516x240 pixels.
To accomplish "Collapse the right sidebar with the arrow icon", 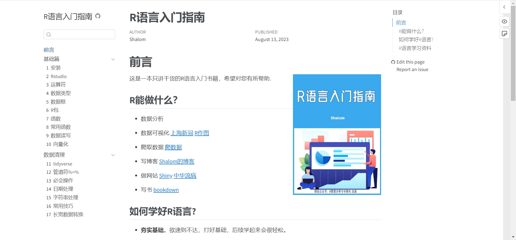I will point(504,7).
